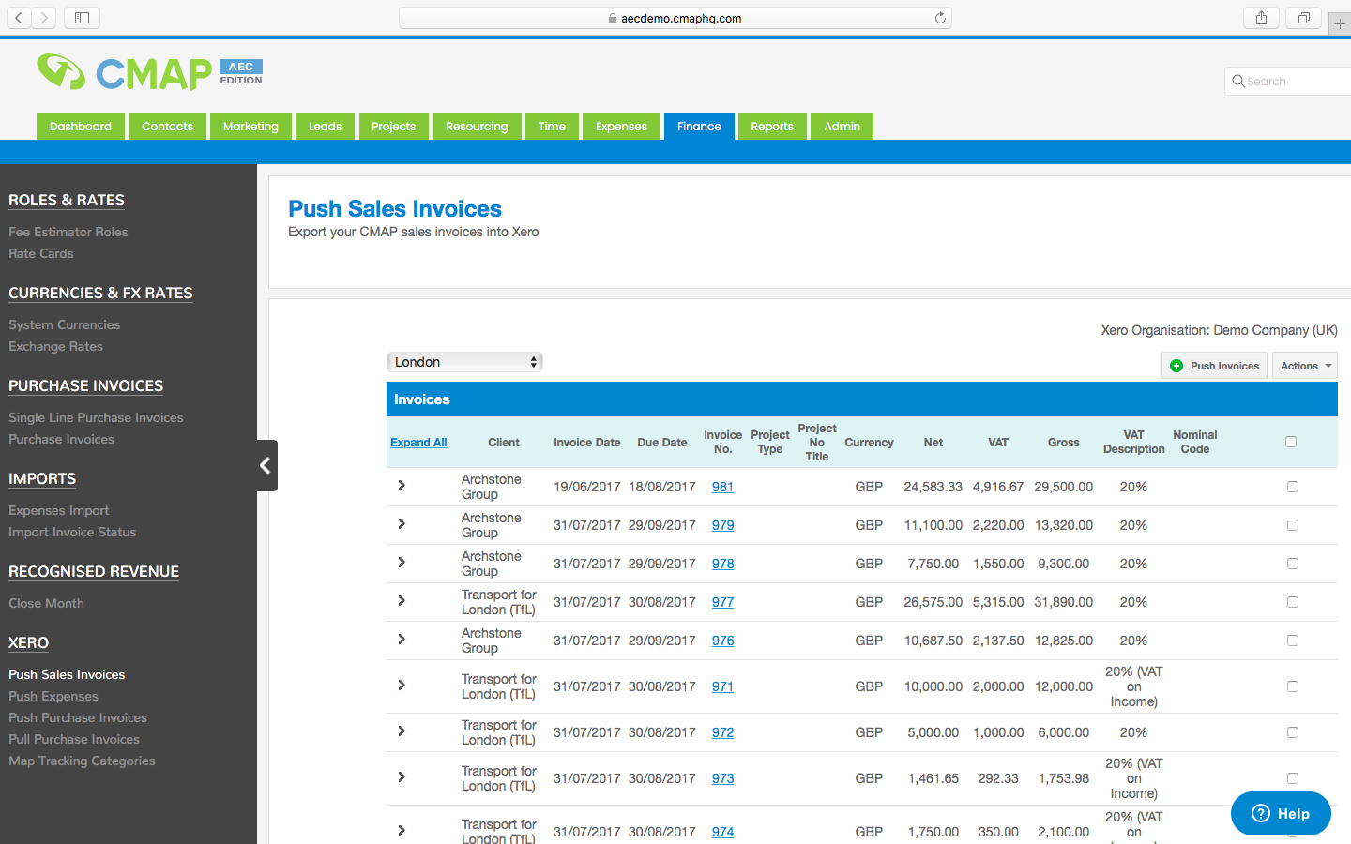This screenshot has width=1351, height=844.
Task: Tick the checkbox for invoice 977
Action: pos(1293,602)
